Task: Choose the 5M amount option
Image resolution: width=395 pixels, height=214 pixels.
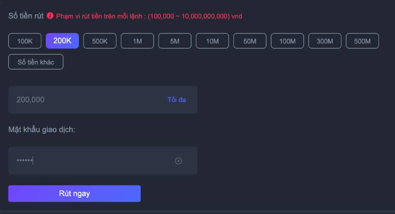Action: click(x=175, y=41)
